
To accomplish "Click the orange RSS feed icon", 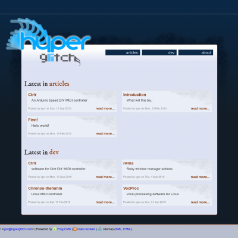I will pos(75,229).
